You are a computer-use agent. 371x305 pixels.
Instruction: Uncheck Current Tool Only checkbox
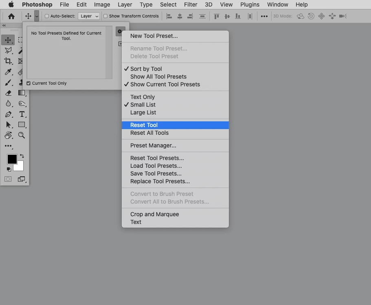[x=29, y=83]
